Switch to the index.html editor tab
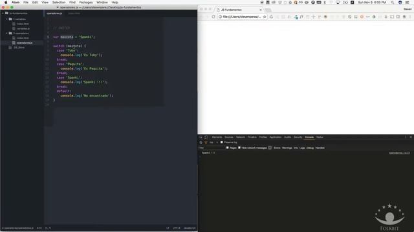This screenshot has height=232, width=414. 74,14
